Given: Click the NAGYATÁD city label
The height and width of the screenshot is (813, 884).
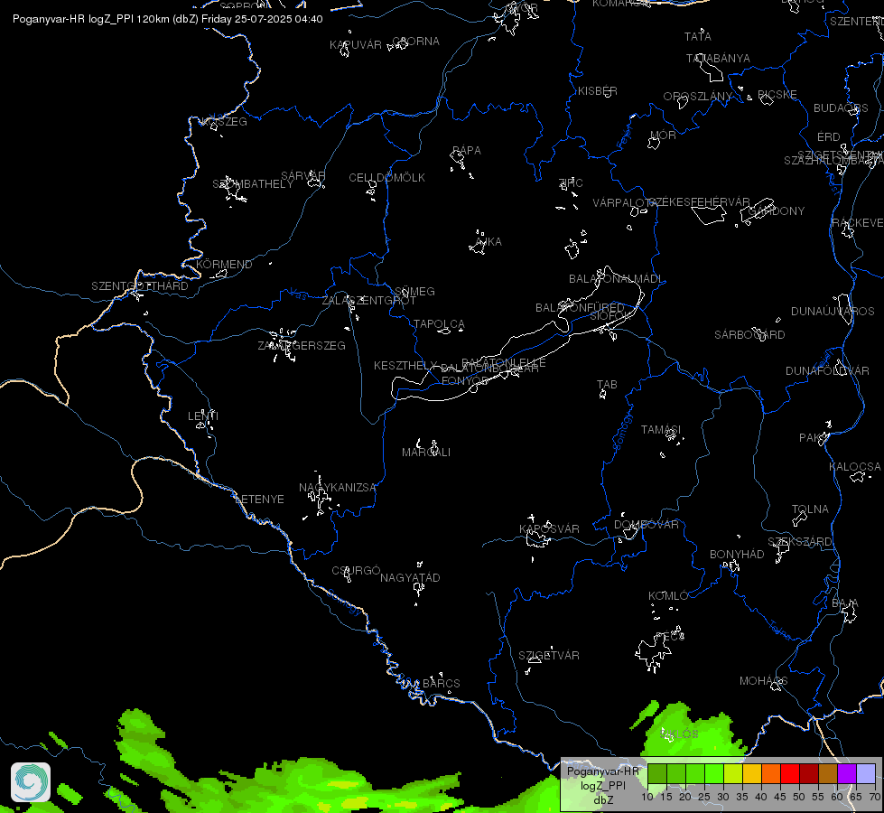Looking at the screenshot, I should (x=410, y=578).
